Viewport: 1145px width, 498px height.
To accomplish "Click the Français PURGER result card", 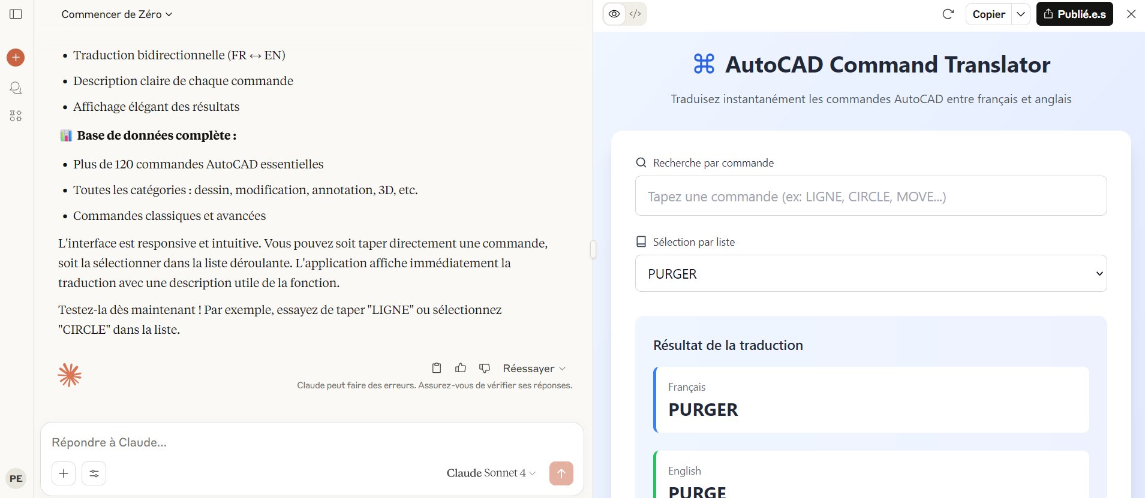I will 871,400.
